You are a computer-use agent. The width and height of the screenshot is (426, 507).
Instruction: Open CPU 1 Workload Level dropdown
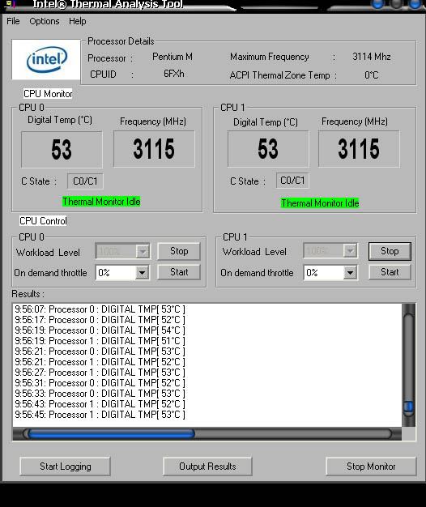pos(350,251)
